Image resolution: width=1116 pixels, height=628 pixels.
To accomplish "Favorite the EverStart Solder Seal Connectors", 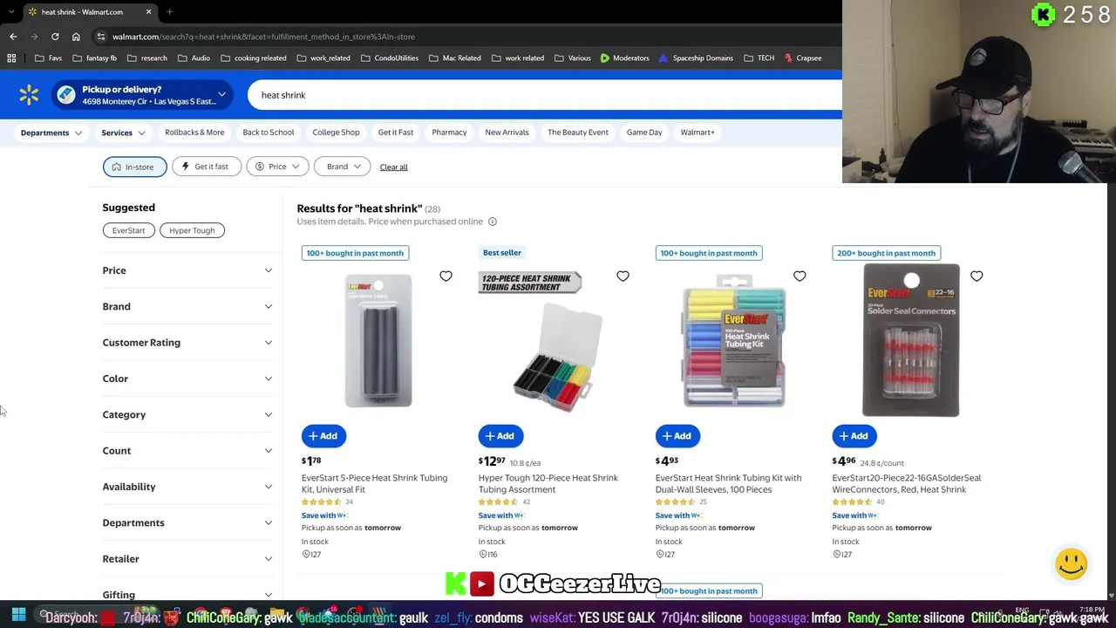I will point(976,276).
